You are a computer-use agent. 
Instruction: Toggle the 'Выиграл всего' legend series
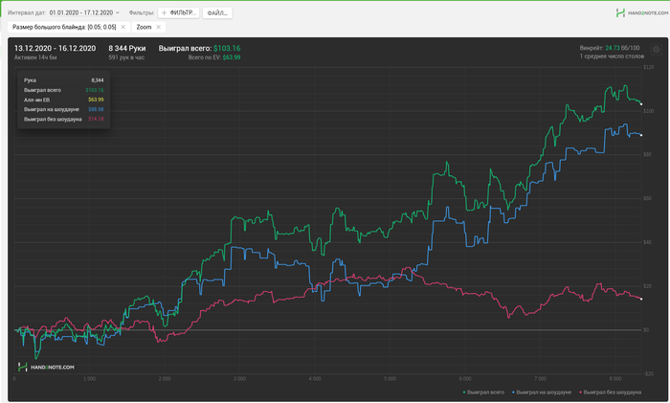click(x=482, y=392)
